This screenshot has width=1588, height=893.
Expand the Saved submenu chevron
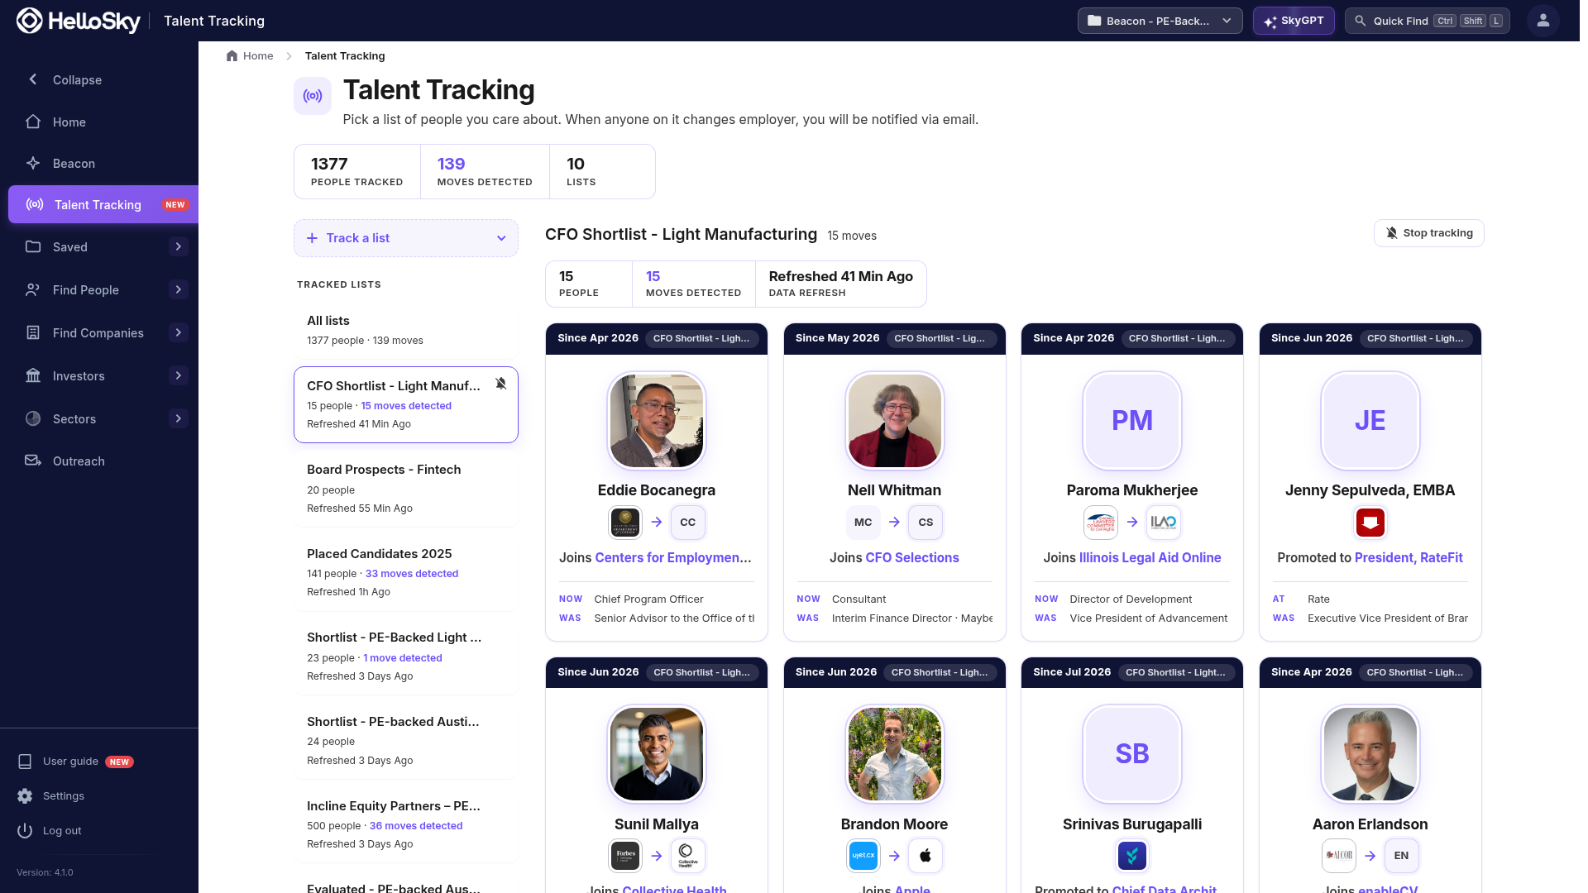click(178, 246)
